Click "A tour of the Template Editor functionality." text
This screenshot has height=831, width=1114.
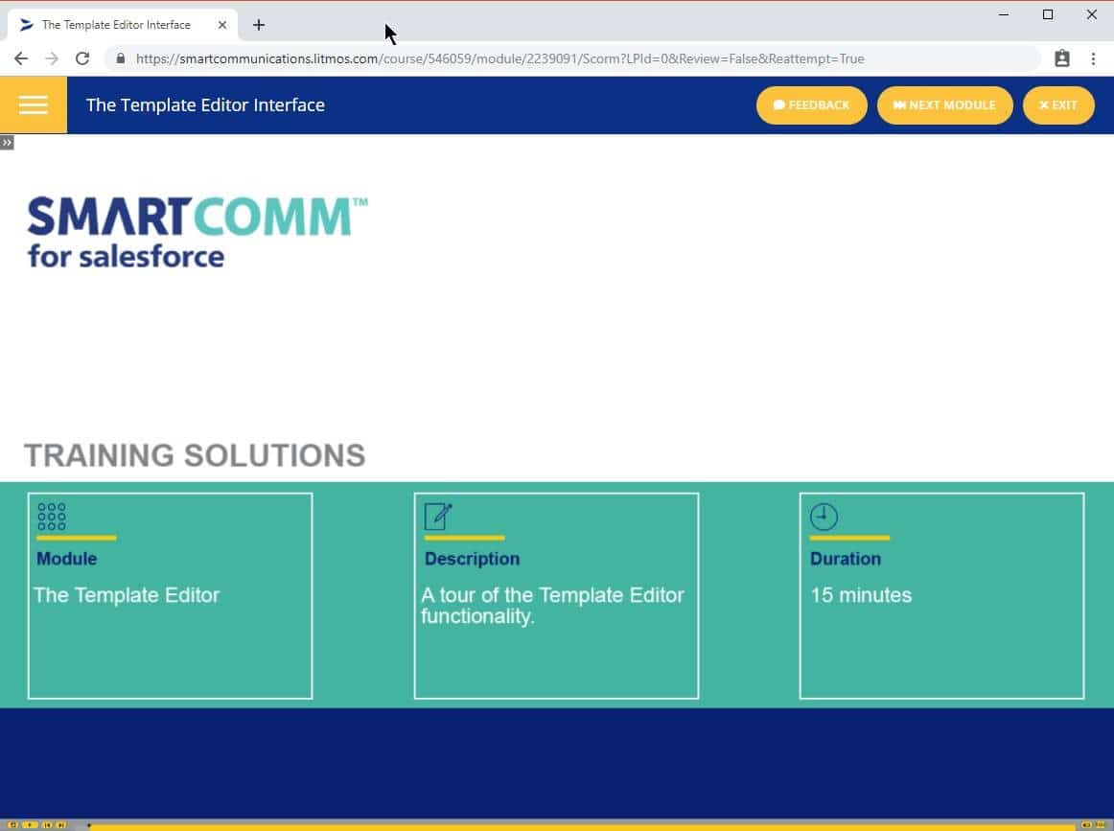tap(552, 605)
